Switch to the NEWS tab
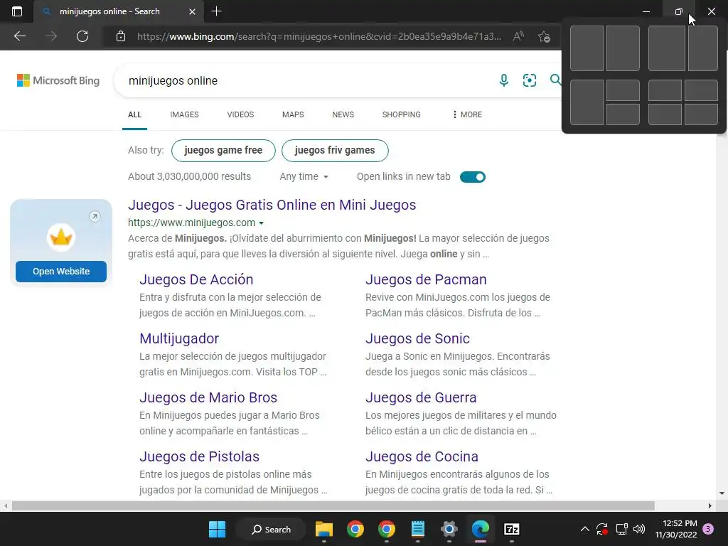Viewport: 728px width, 546px height. [x=343, y=114]
